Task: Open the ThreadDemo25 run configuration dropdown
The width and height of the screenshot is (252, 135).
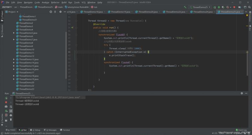Action: (x=200, y=7)
